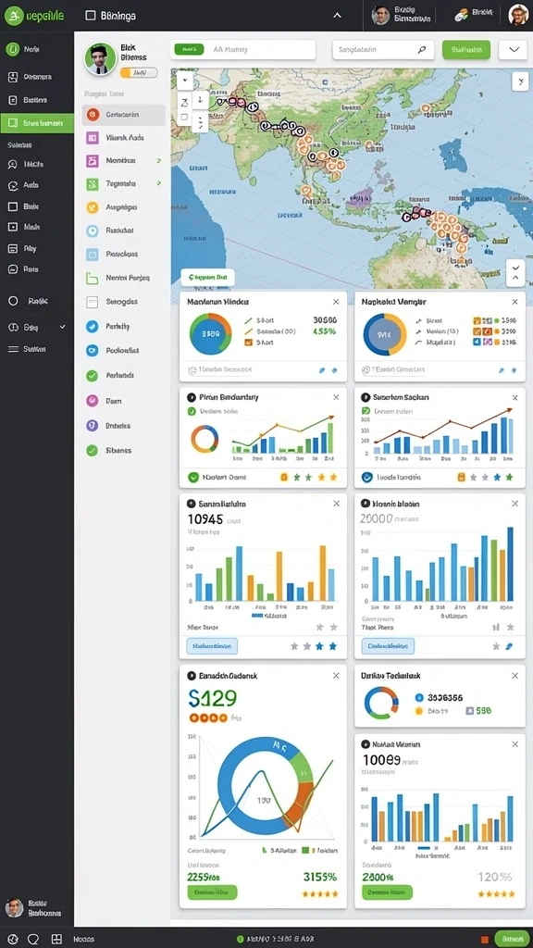Click the green button under the 2259 value
Image resolution: width=533 pixels, height=948 pixels.
pos(212,892)
